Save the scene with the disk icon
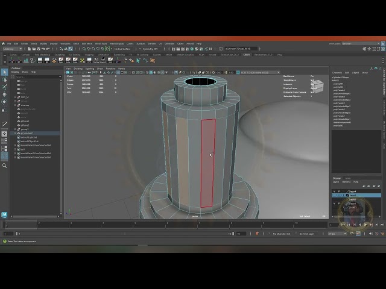 pos(39,49)
